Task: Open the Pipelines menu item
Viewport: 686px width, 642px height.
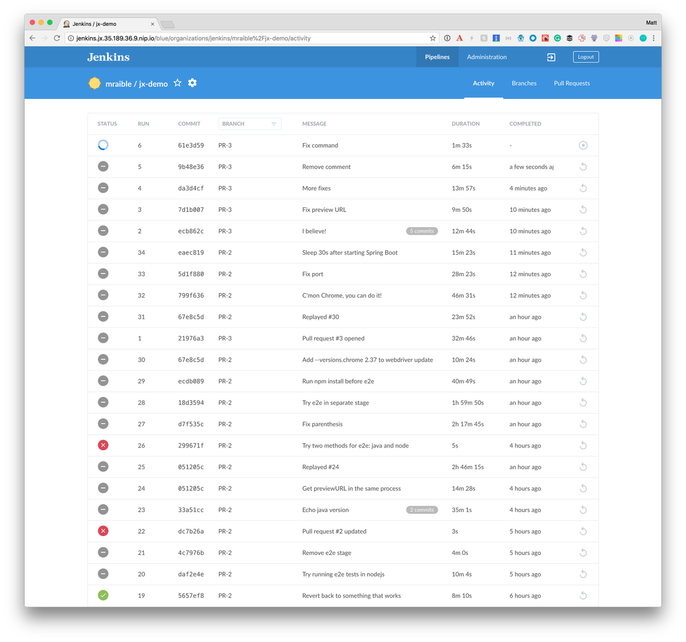Action: (437, 57)
